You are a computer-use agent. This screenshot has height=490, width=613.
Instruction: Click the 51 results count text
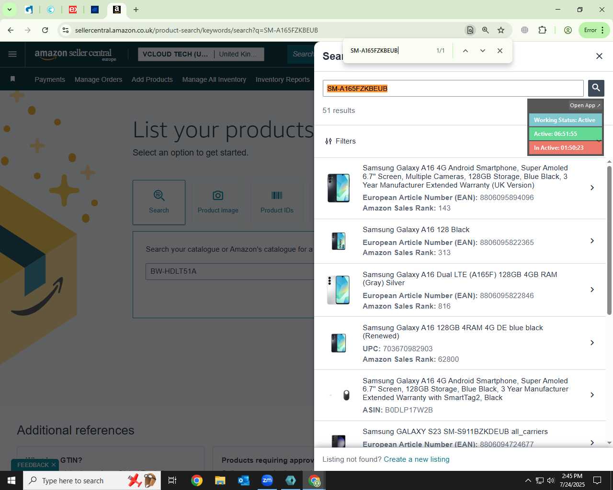click(339, 111)
